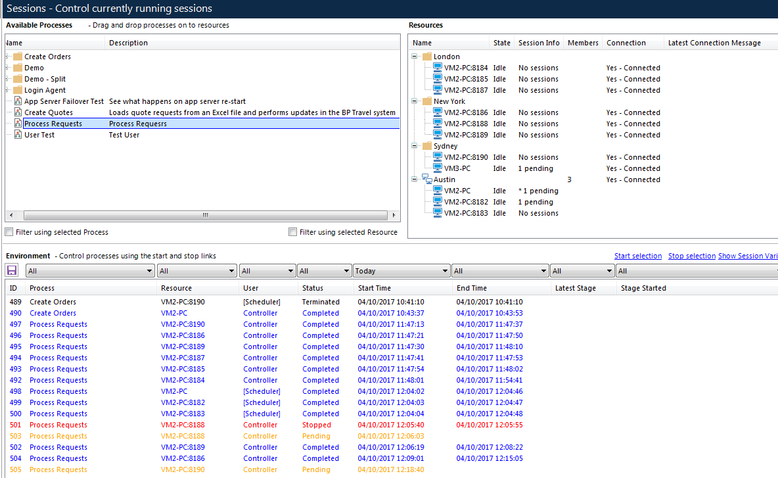Click the processes horizontal scrollbar thumb
Viewport: 778px width, 478px height.
coord(206,215)
